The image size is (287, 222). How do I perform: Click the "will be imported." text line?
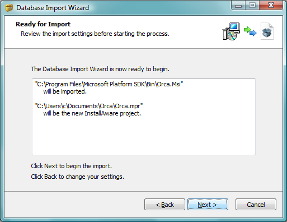click(x=65, y=91)
